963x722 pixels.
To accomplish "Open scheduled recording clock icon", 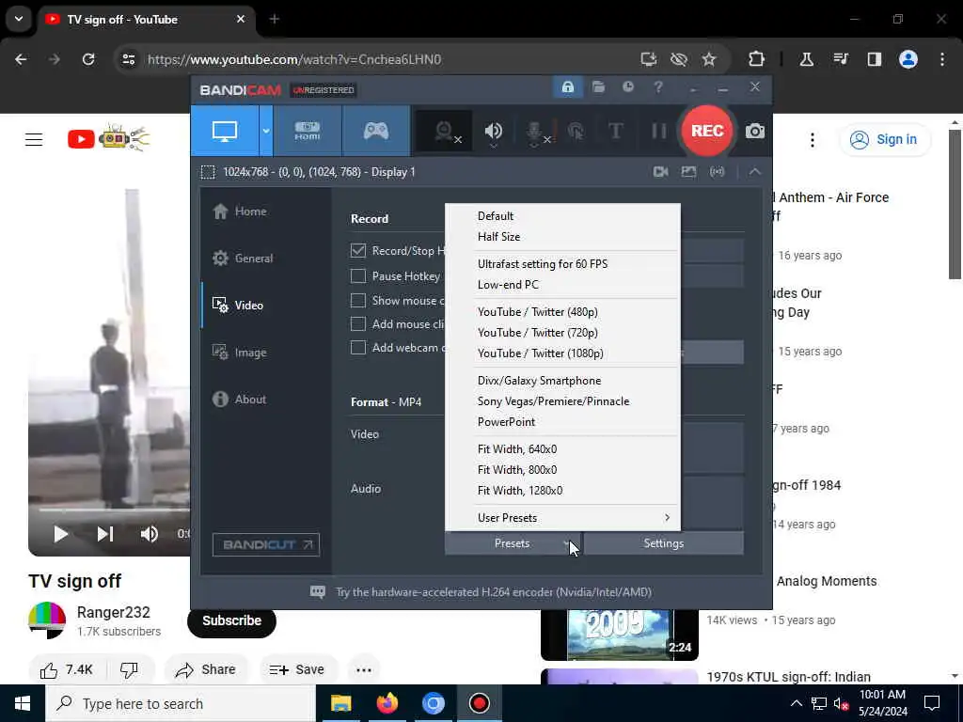I will (627, 87).
